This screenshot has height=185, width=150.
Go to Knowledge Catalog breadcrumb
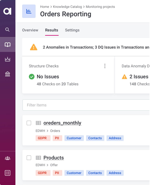pyautogui.click(x=67, y=7)
